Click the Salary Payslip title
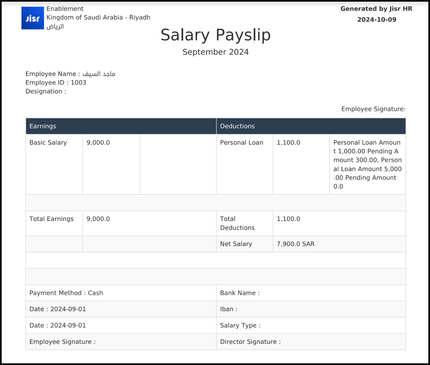The image size is (430, 365). (215, 35)
